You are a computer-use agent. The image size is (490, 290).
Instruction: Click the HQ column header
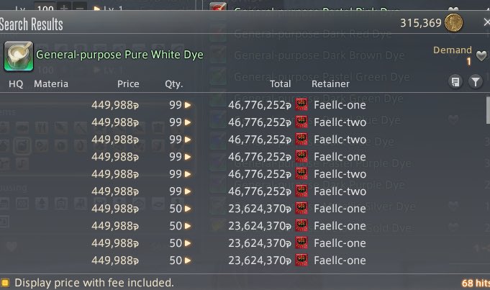click(16, 83)
